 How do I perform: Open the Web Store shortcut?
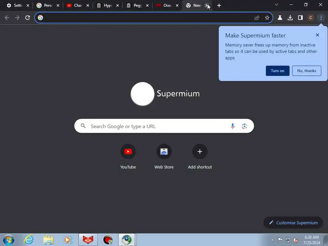[164, 156]
